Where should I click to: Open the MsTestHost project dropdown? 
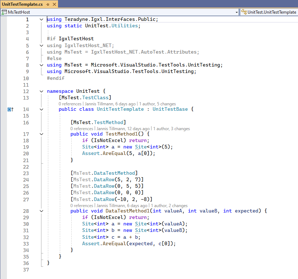coord(120,12)
